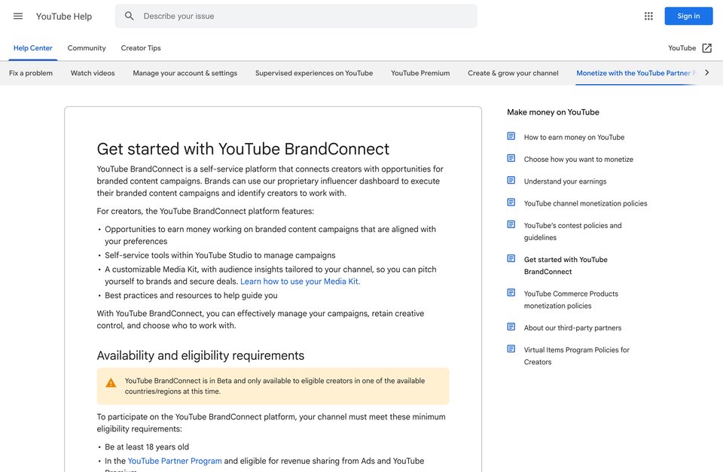Click the Sign in button
The height and width of the screenshot is (472, 723).
point(688,16)
